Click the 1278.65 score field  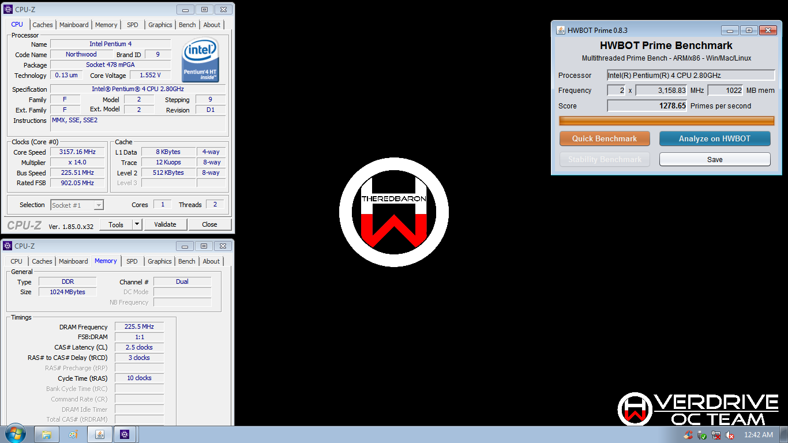point(647,106)
